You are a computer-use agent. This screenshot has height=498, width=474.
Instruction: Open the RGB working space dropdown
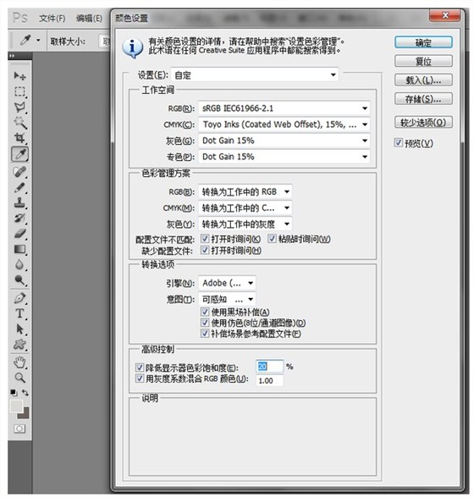click(x=284, y=108)
